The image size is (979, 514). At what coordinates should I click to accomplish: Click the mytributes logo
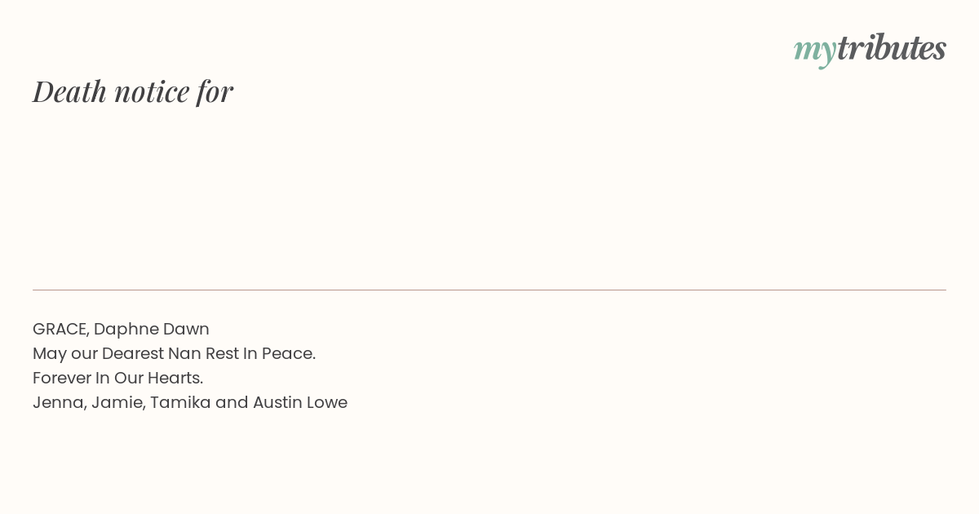click(x=870, y=49)
